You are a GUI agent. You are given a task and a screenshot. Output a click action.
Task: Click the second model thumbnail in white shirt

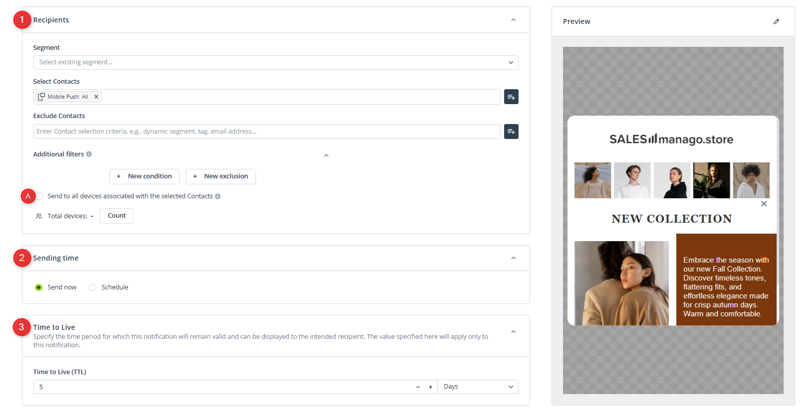tap(632, 180)
